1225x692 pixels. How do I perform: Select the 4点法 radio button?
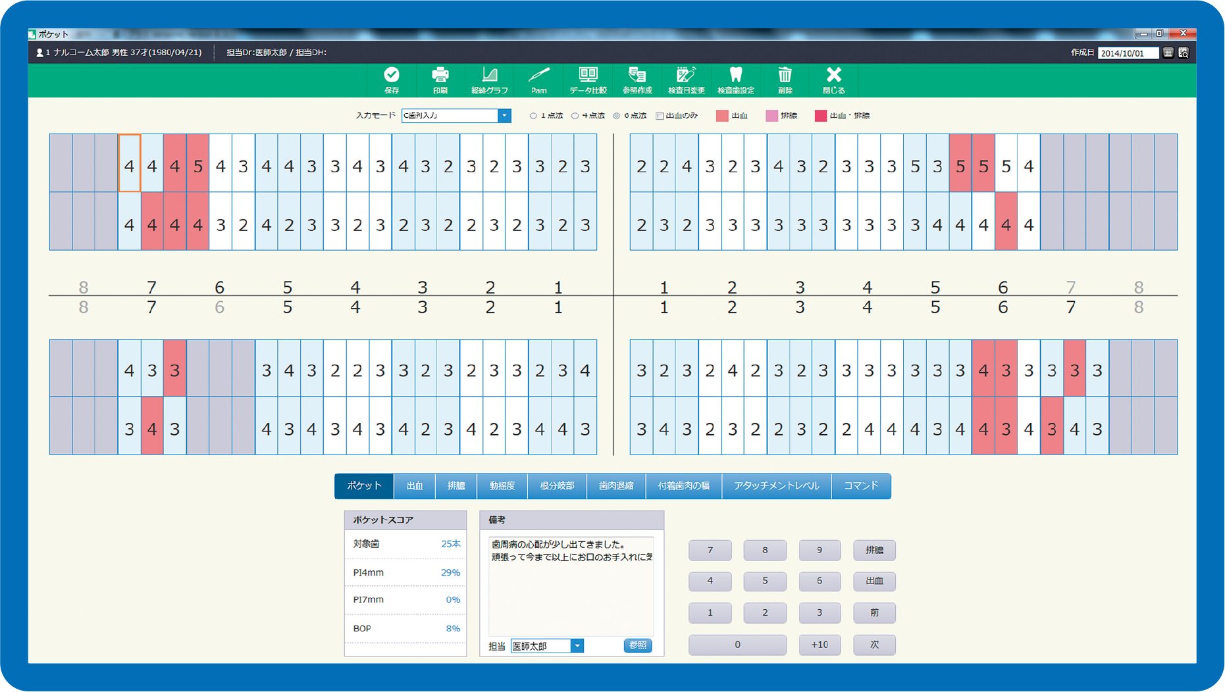575,116
